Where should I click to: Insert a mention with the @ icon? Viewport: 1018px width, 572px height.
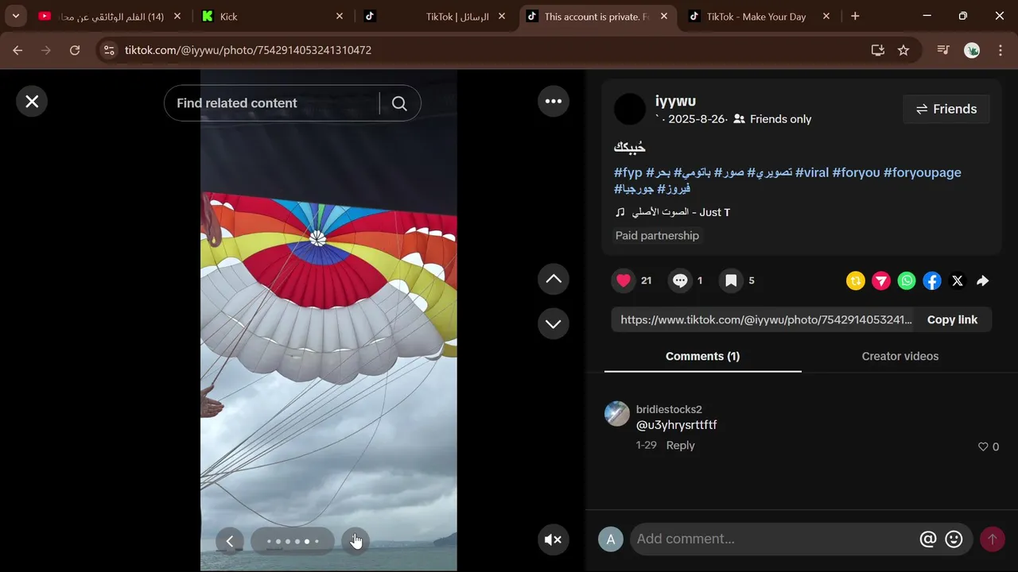click(x=928, y=539)
